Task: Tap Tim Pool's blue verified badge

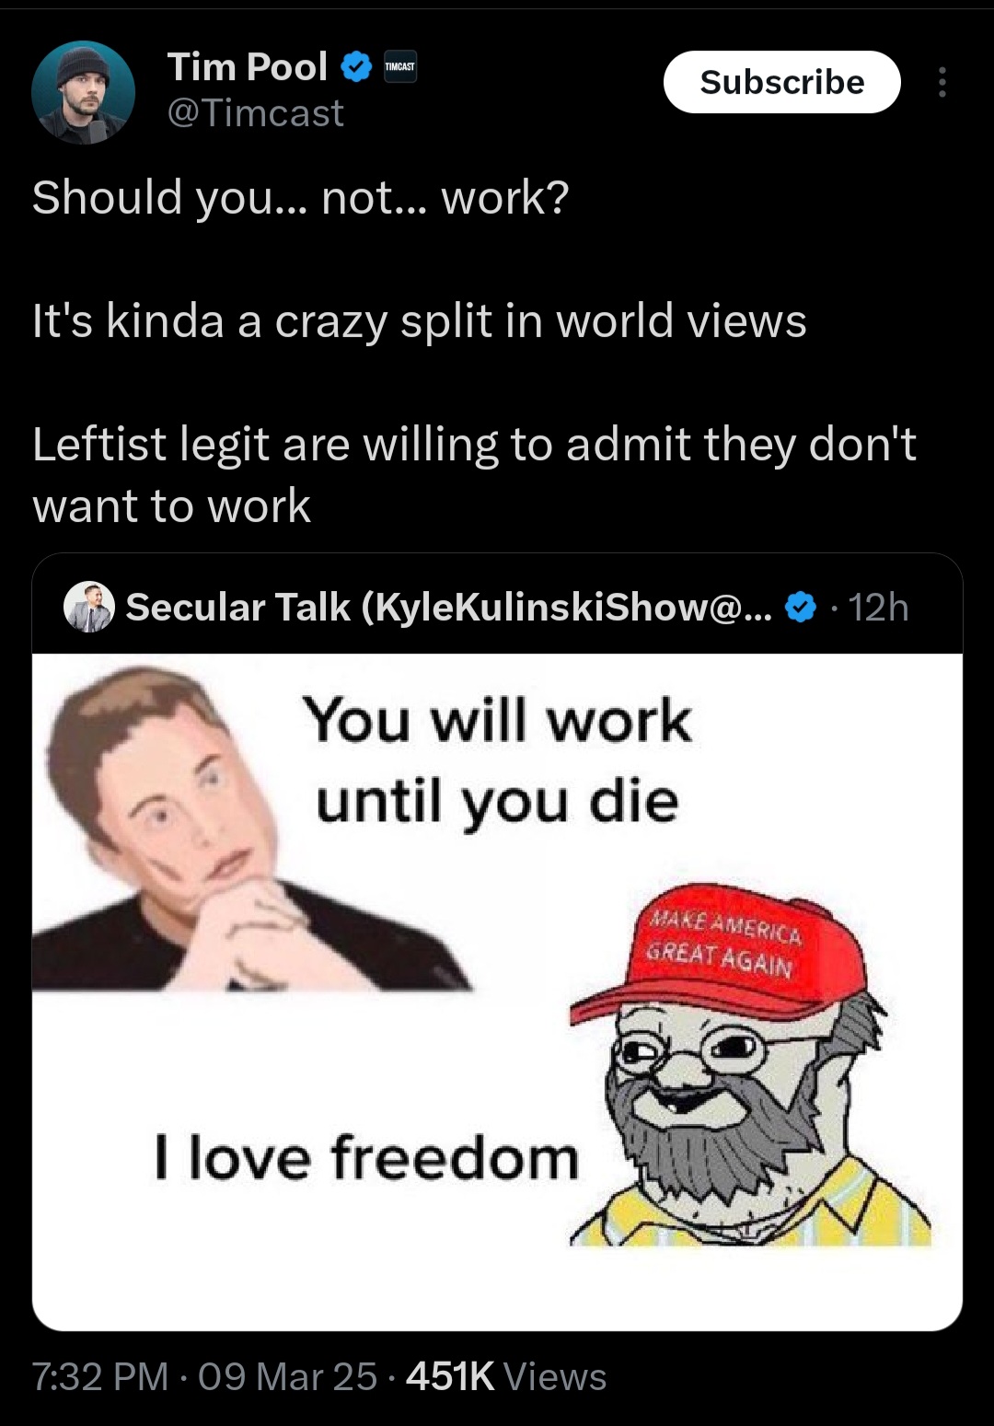Action: tap(356, 67)
